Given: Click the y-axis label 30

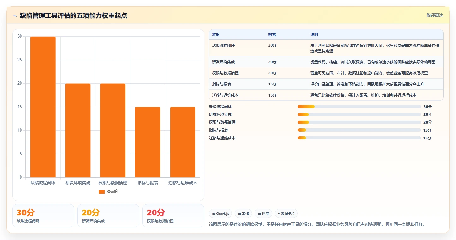Looking at the screenshot, I should pos(20,36).
